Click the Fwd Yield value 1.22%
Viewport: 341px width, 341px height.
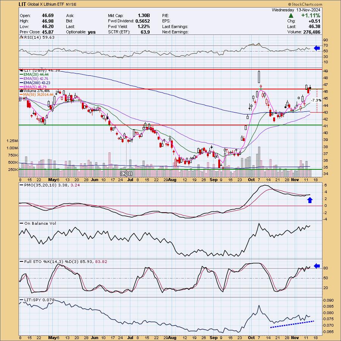(144, 27)
